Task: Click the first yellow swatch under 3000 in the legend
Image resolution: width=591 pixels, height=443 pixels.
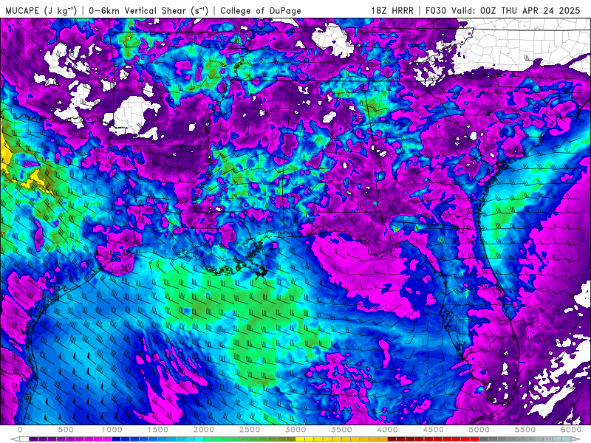Action: coord(300,439)
